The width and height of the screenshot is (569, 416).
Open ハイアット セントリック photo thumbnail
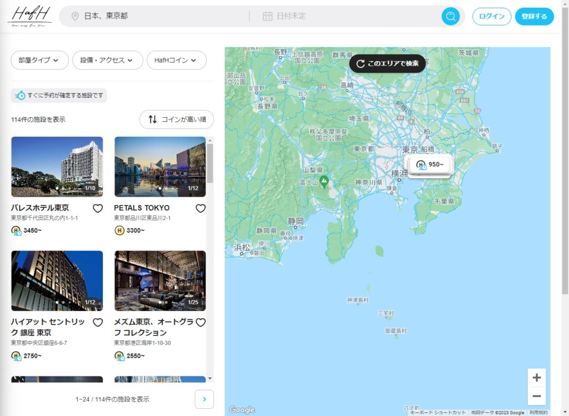(57, 280)
